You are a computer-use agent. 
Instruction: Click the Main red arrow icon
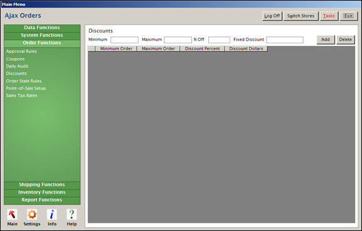[12, 214]
